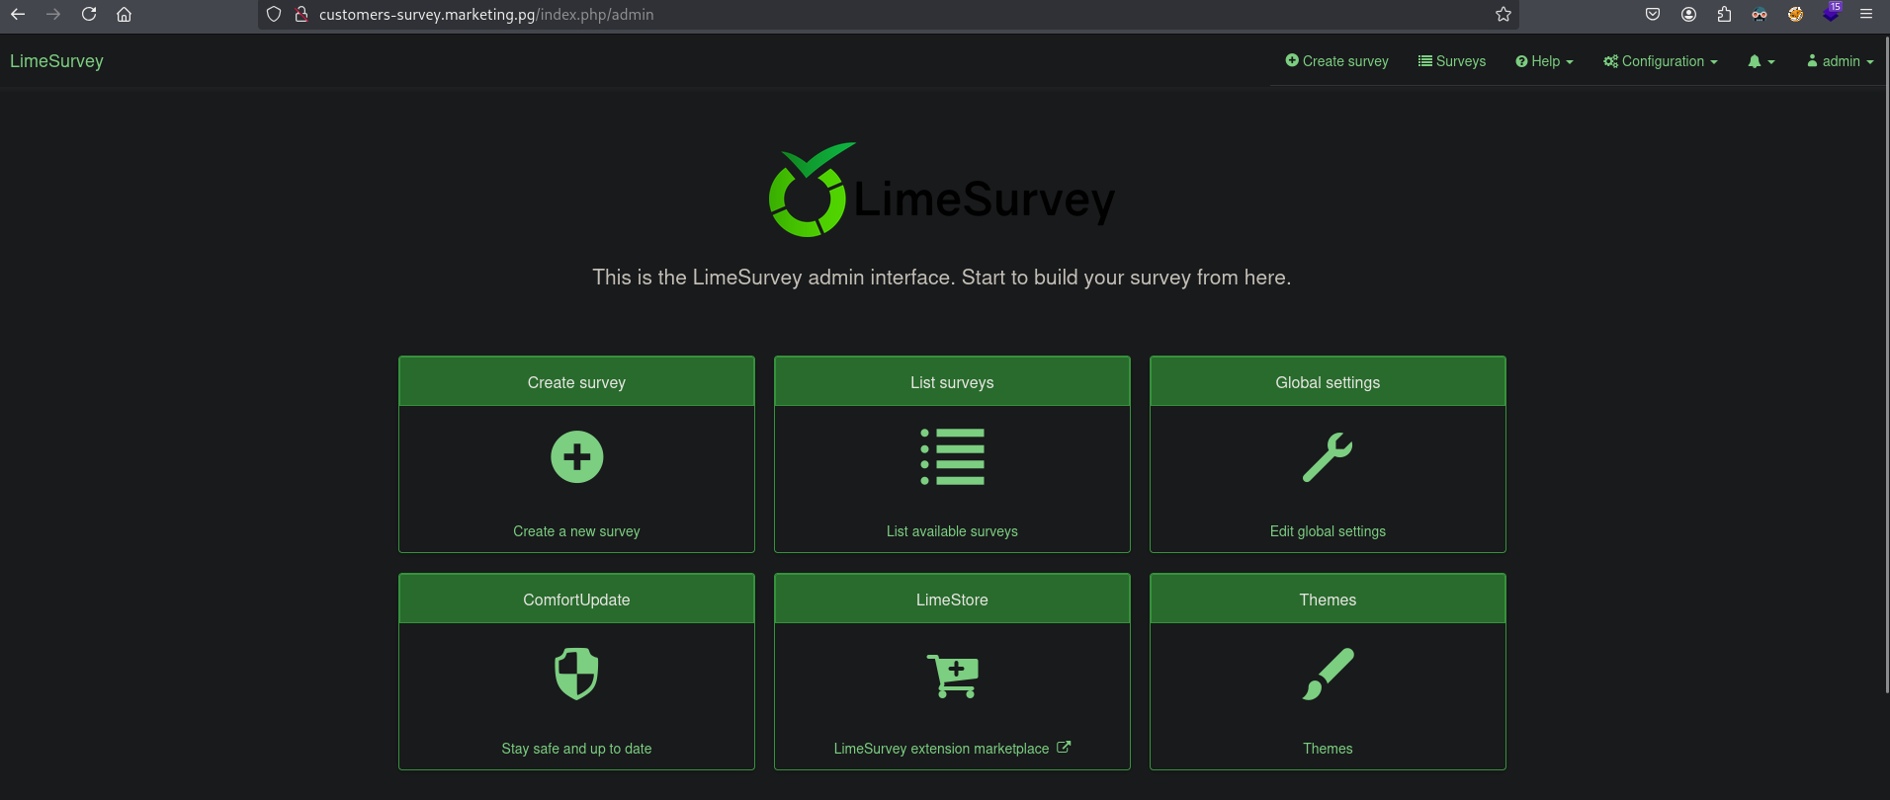This screenshot has height=800, width=1890.
Task: Click the List surveys bullet-list icon
Action: [x=952, y=457]
